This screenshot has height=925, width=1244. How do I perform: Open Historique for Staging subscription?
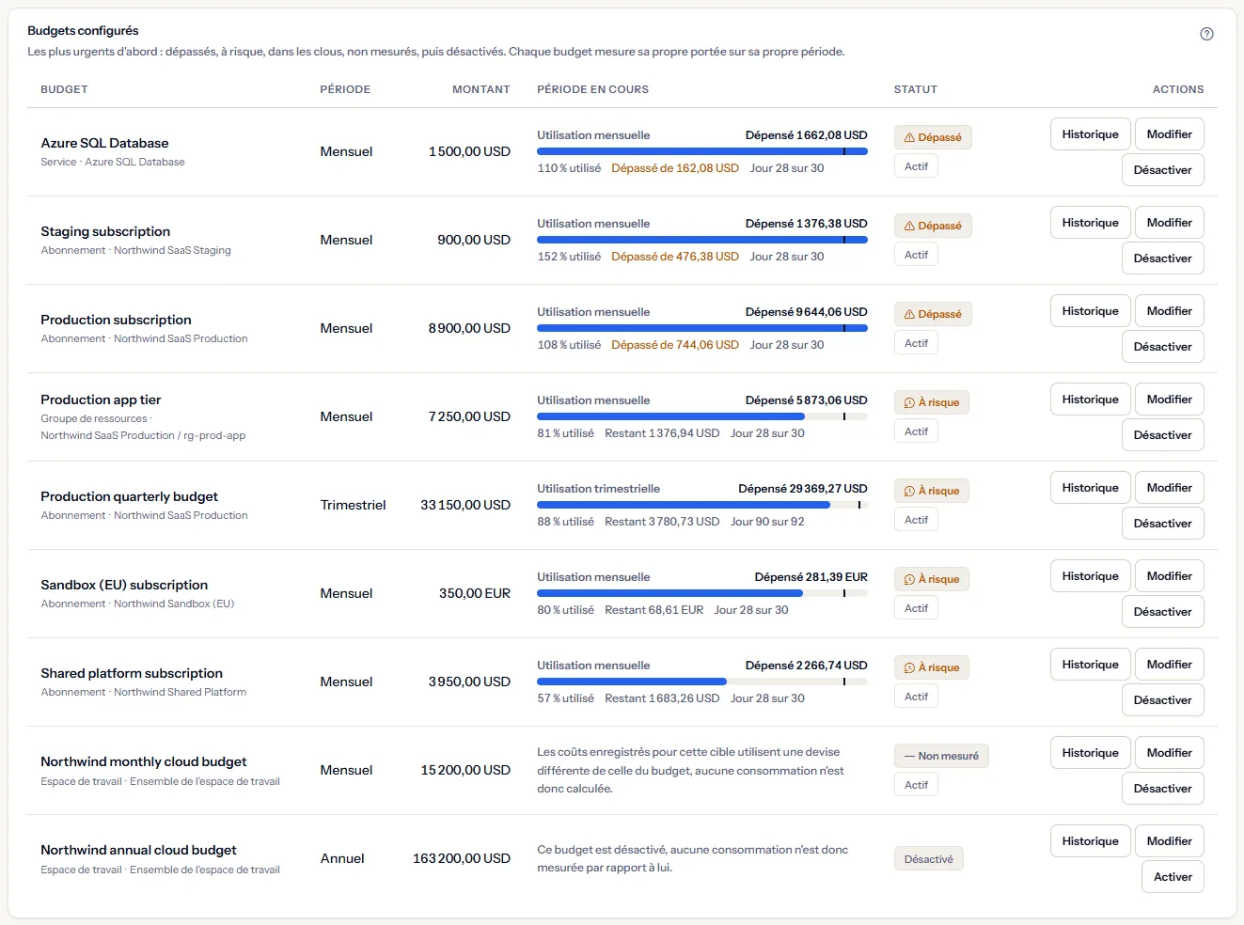point(1090,223)
